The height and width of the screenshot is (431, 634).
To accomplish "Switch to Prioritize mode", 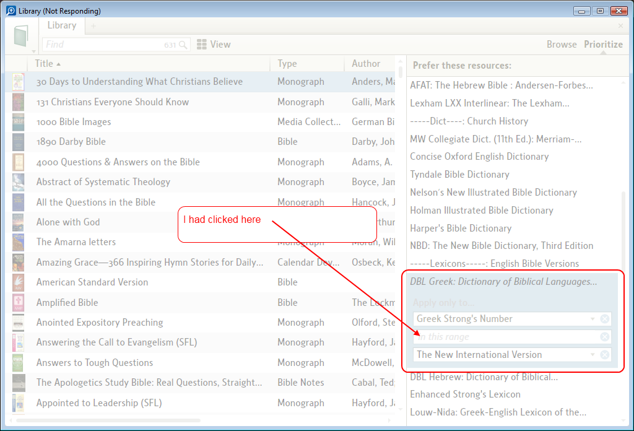I will tap(603, 45).
